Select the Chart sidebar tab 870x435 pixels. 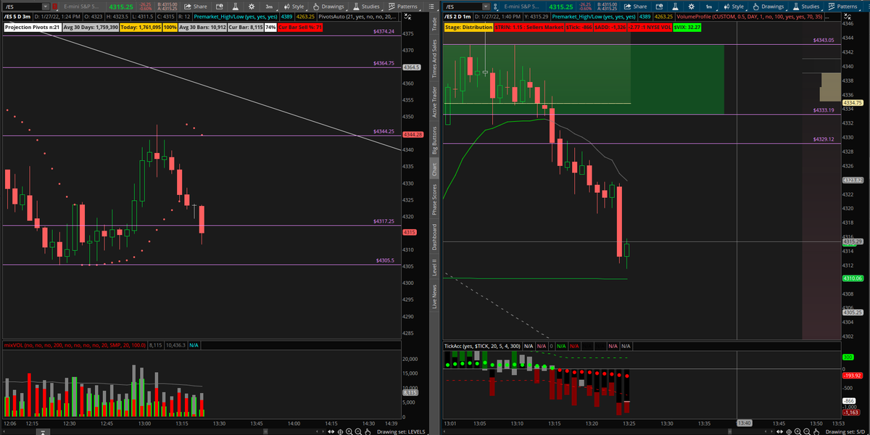434,169
